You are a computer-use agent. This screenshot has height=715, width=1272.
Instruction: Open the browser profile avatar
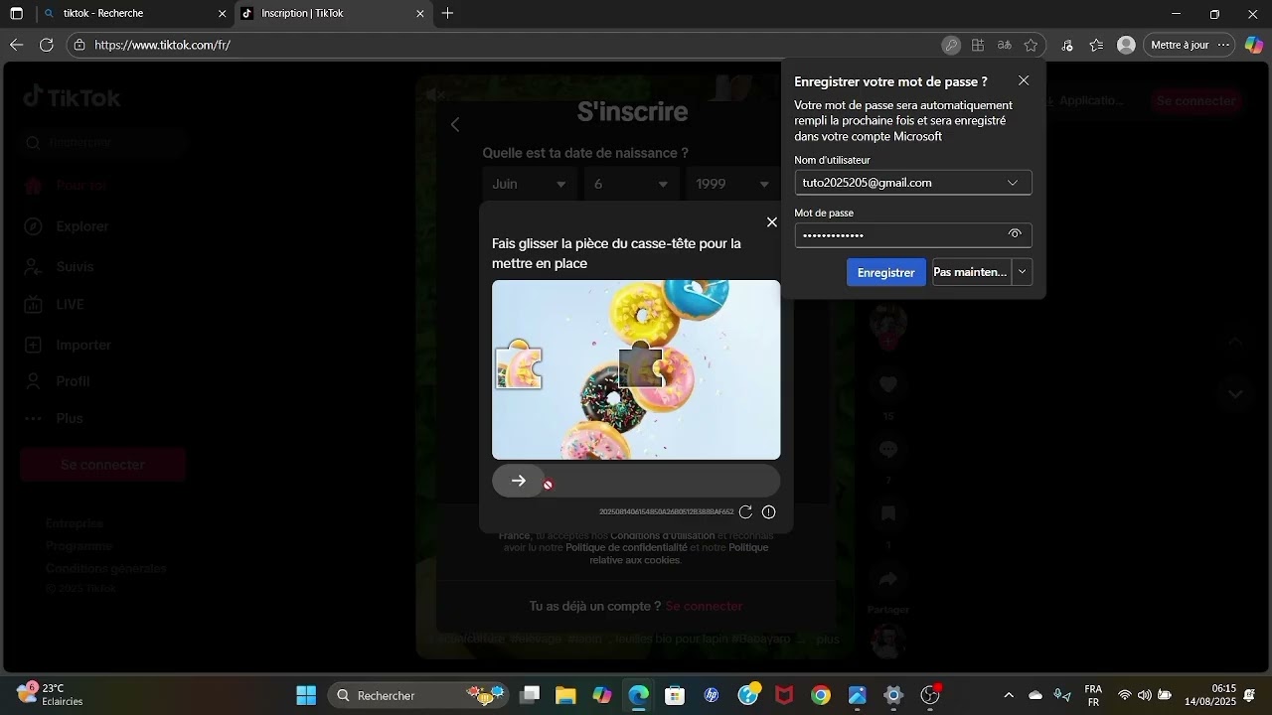pyautogui.click(x=1126, y=45)
